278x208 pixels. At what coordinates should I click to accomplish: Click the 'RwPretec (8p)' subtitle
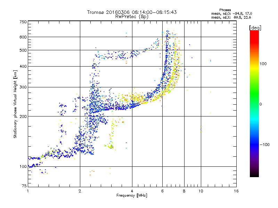[132, 17]
